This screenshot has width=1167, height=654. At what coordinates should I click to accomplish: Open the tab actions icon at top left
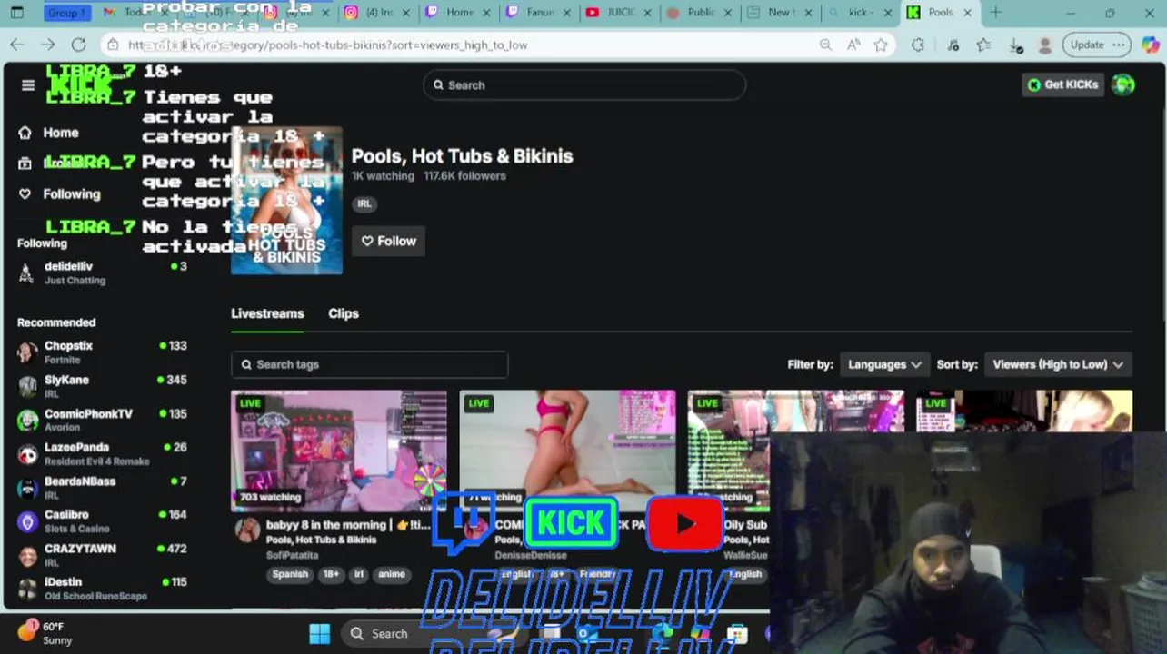[17, 13]
